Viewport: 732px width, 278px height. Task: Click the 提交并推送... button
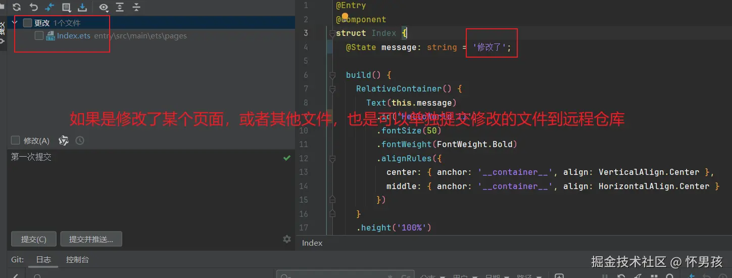[91, 239]
